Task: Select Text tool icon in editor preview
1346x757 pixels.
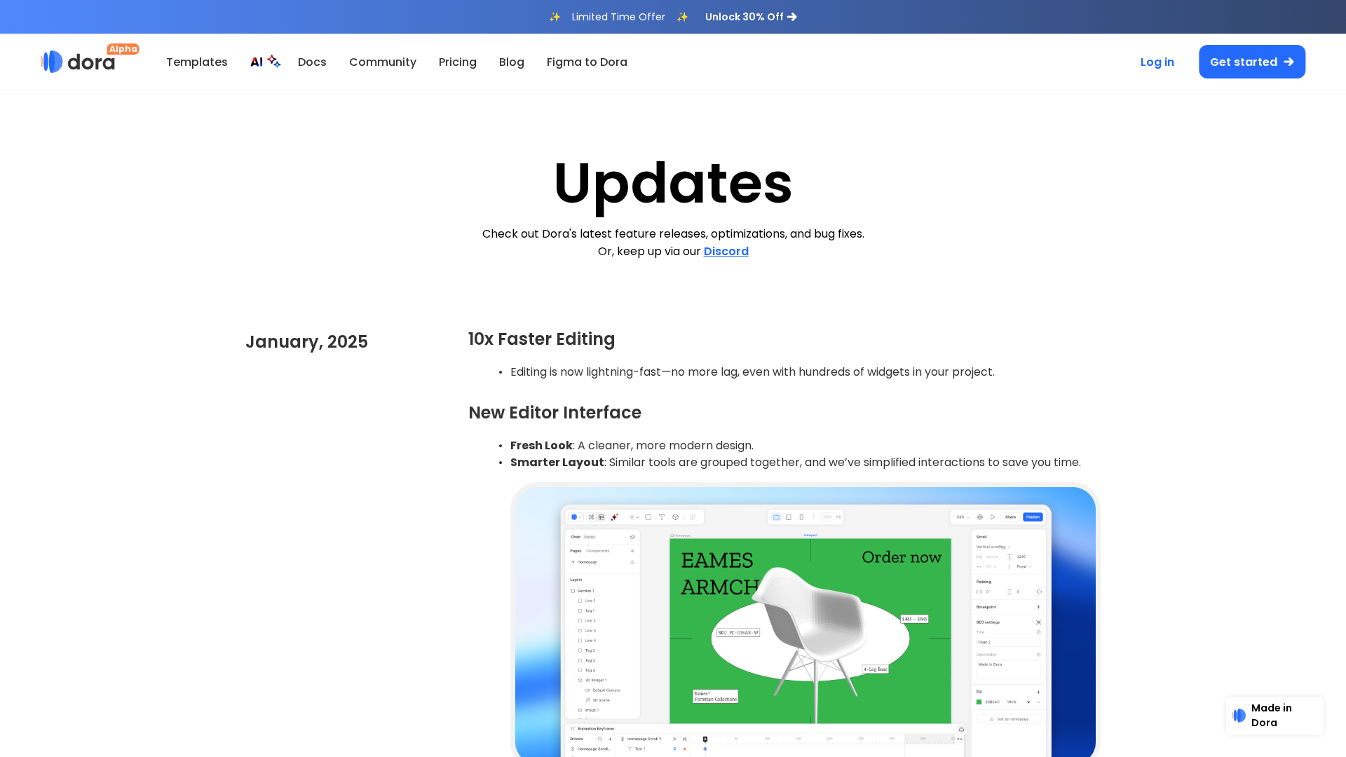Action: [661, 517]
